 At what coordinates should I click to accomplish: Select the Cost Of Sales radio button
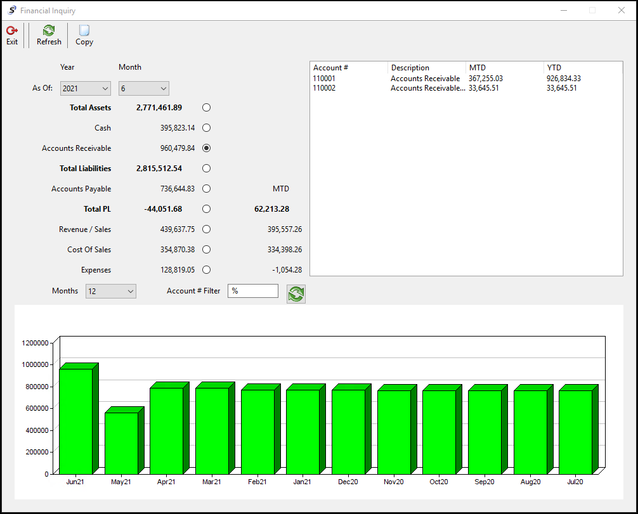206,250
